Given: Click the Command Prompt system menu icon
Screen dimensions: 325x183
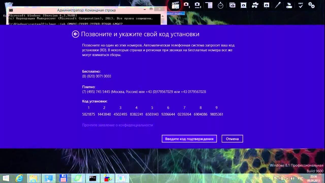Looking at the screenshot, I should tap(11, 10).
